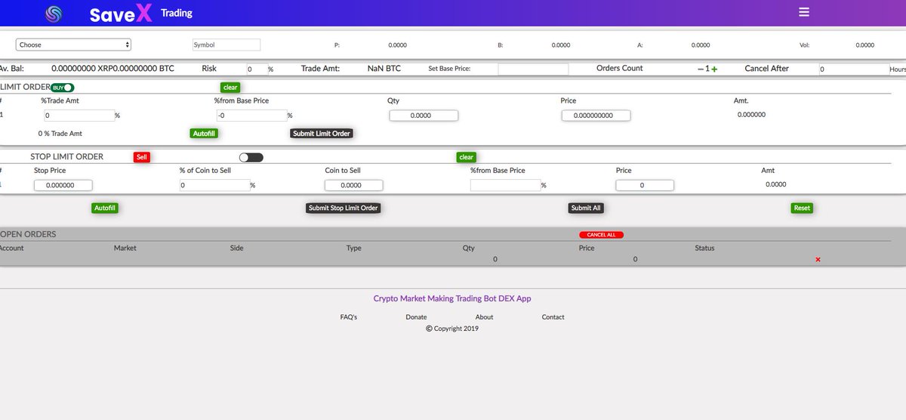Click the Set Base Price input field

click(533, 69)
